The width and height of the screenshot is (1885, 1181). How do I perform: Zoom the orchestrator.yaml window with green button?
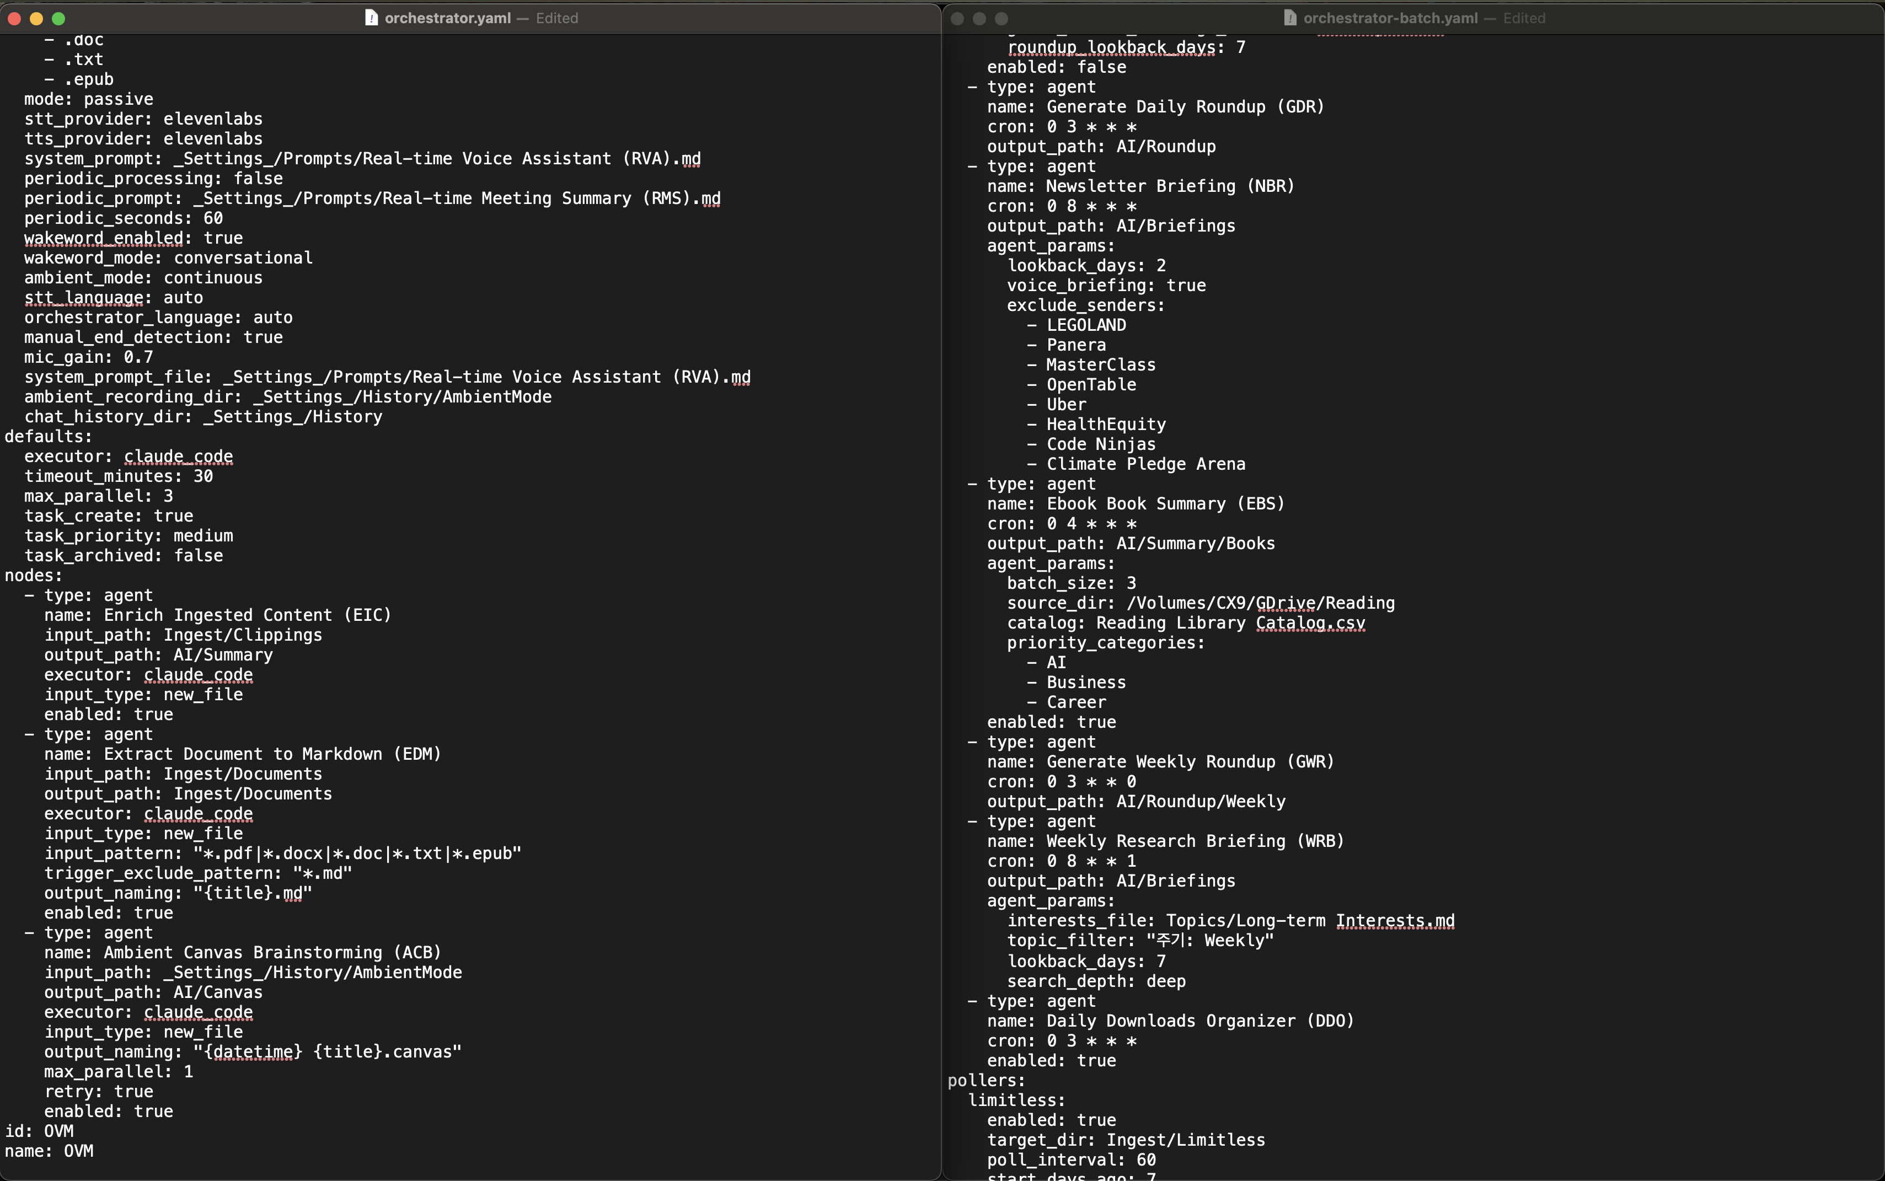pyautogui.click(x=58, y=18)
